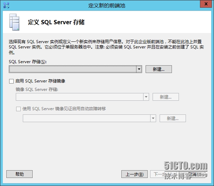Click the 镜像 SQL Server 存储 combo field
Image resolution: width=214 pixels, height=186 pixels.
click(82, 97)
